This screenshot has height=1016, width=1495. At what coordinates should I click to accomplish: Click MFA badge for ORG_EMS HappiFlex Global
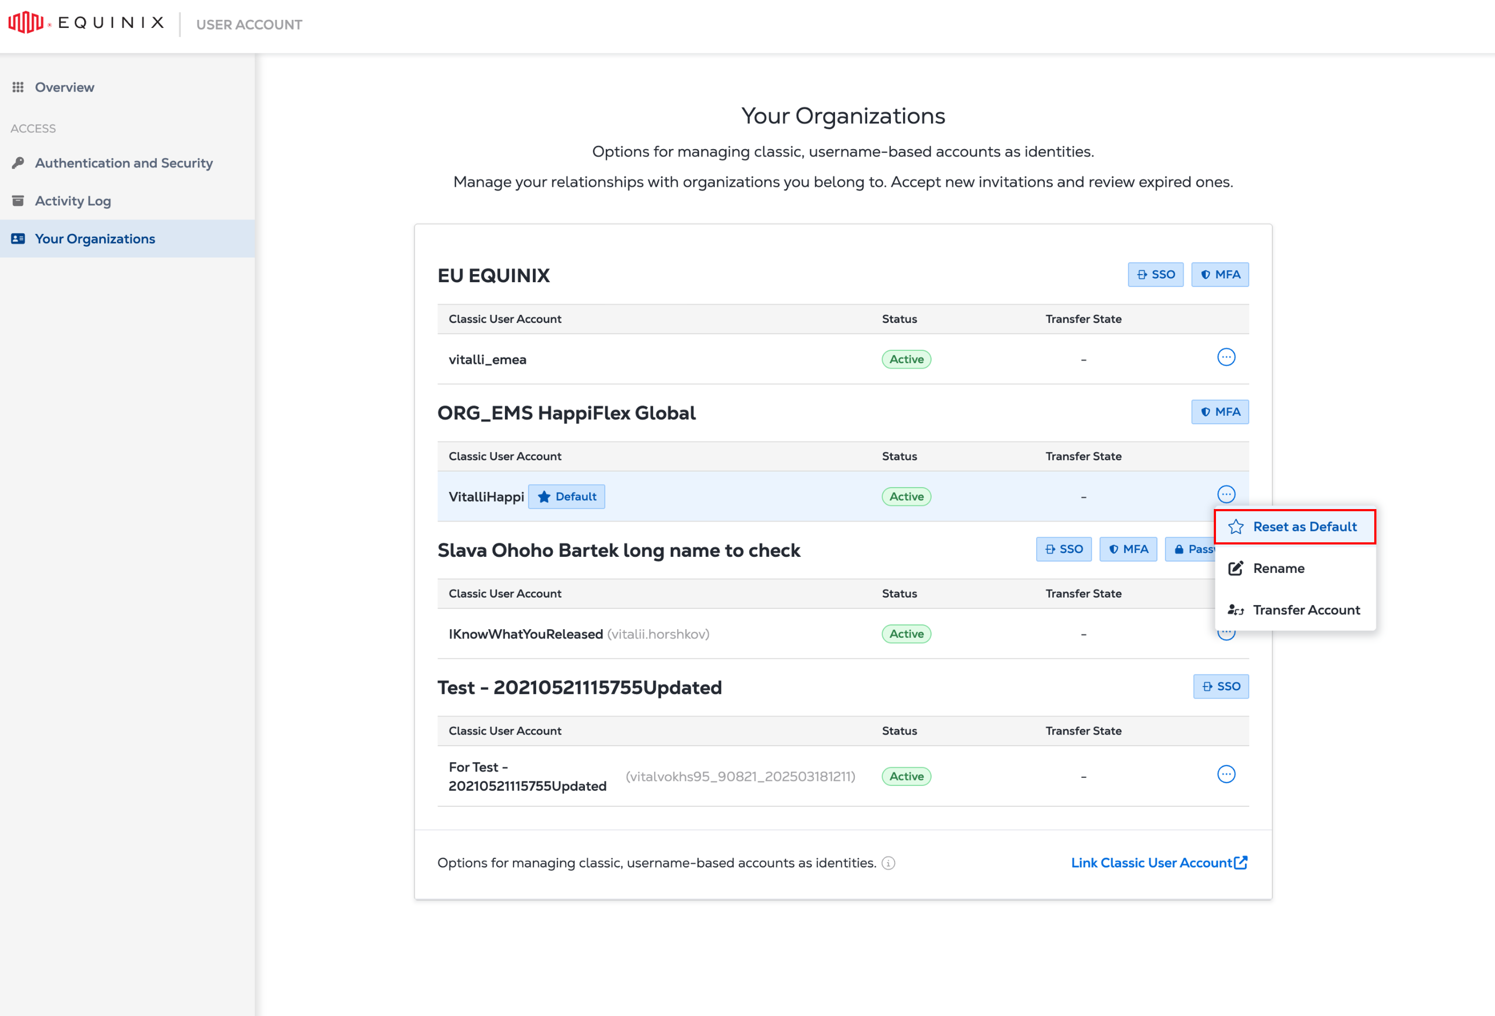[1220, 411]
